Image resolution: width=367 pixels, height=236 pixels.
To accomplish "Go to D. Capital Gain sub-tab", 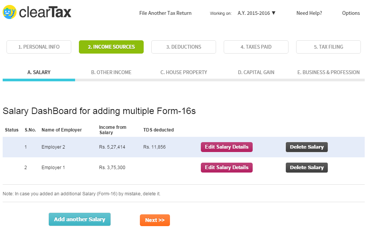I will click(x=256, y=72).
